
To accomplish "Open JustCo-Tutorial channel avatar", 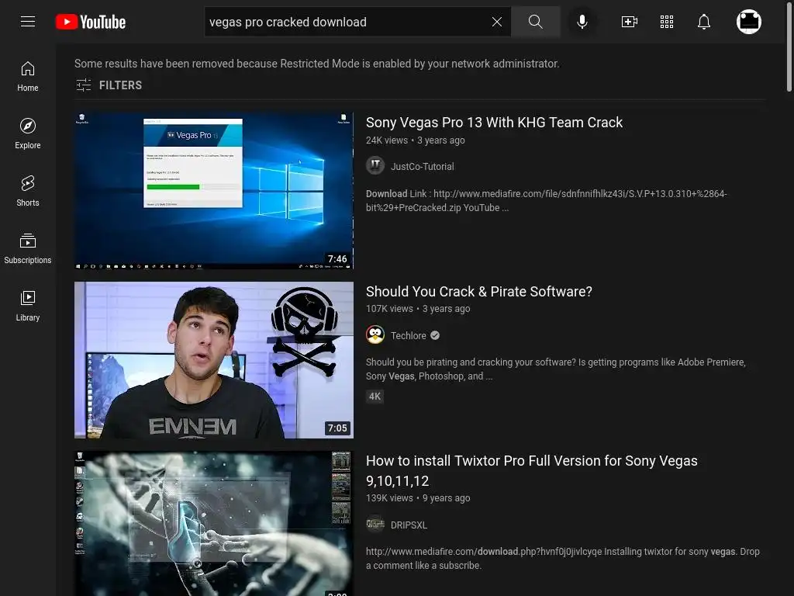I will (375, 166).
